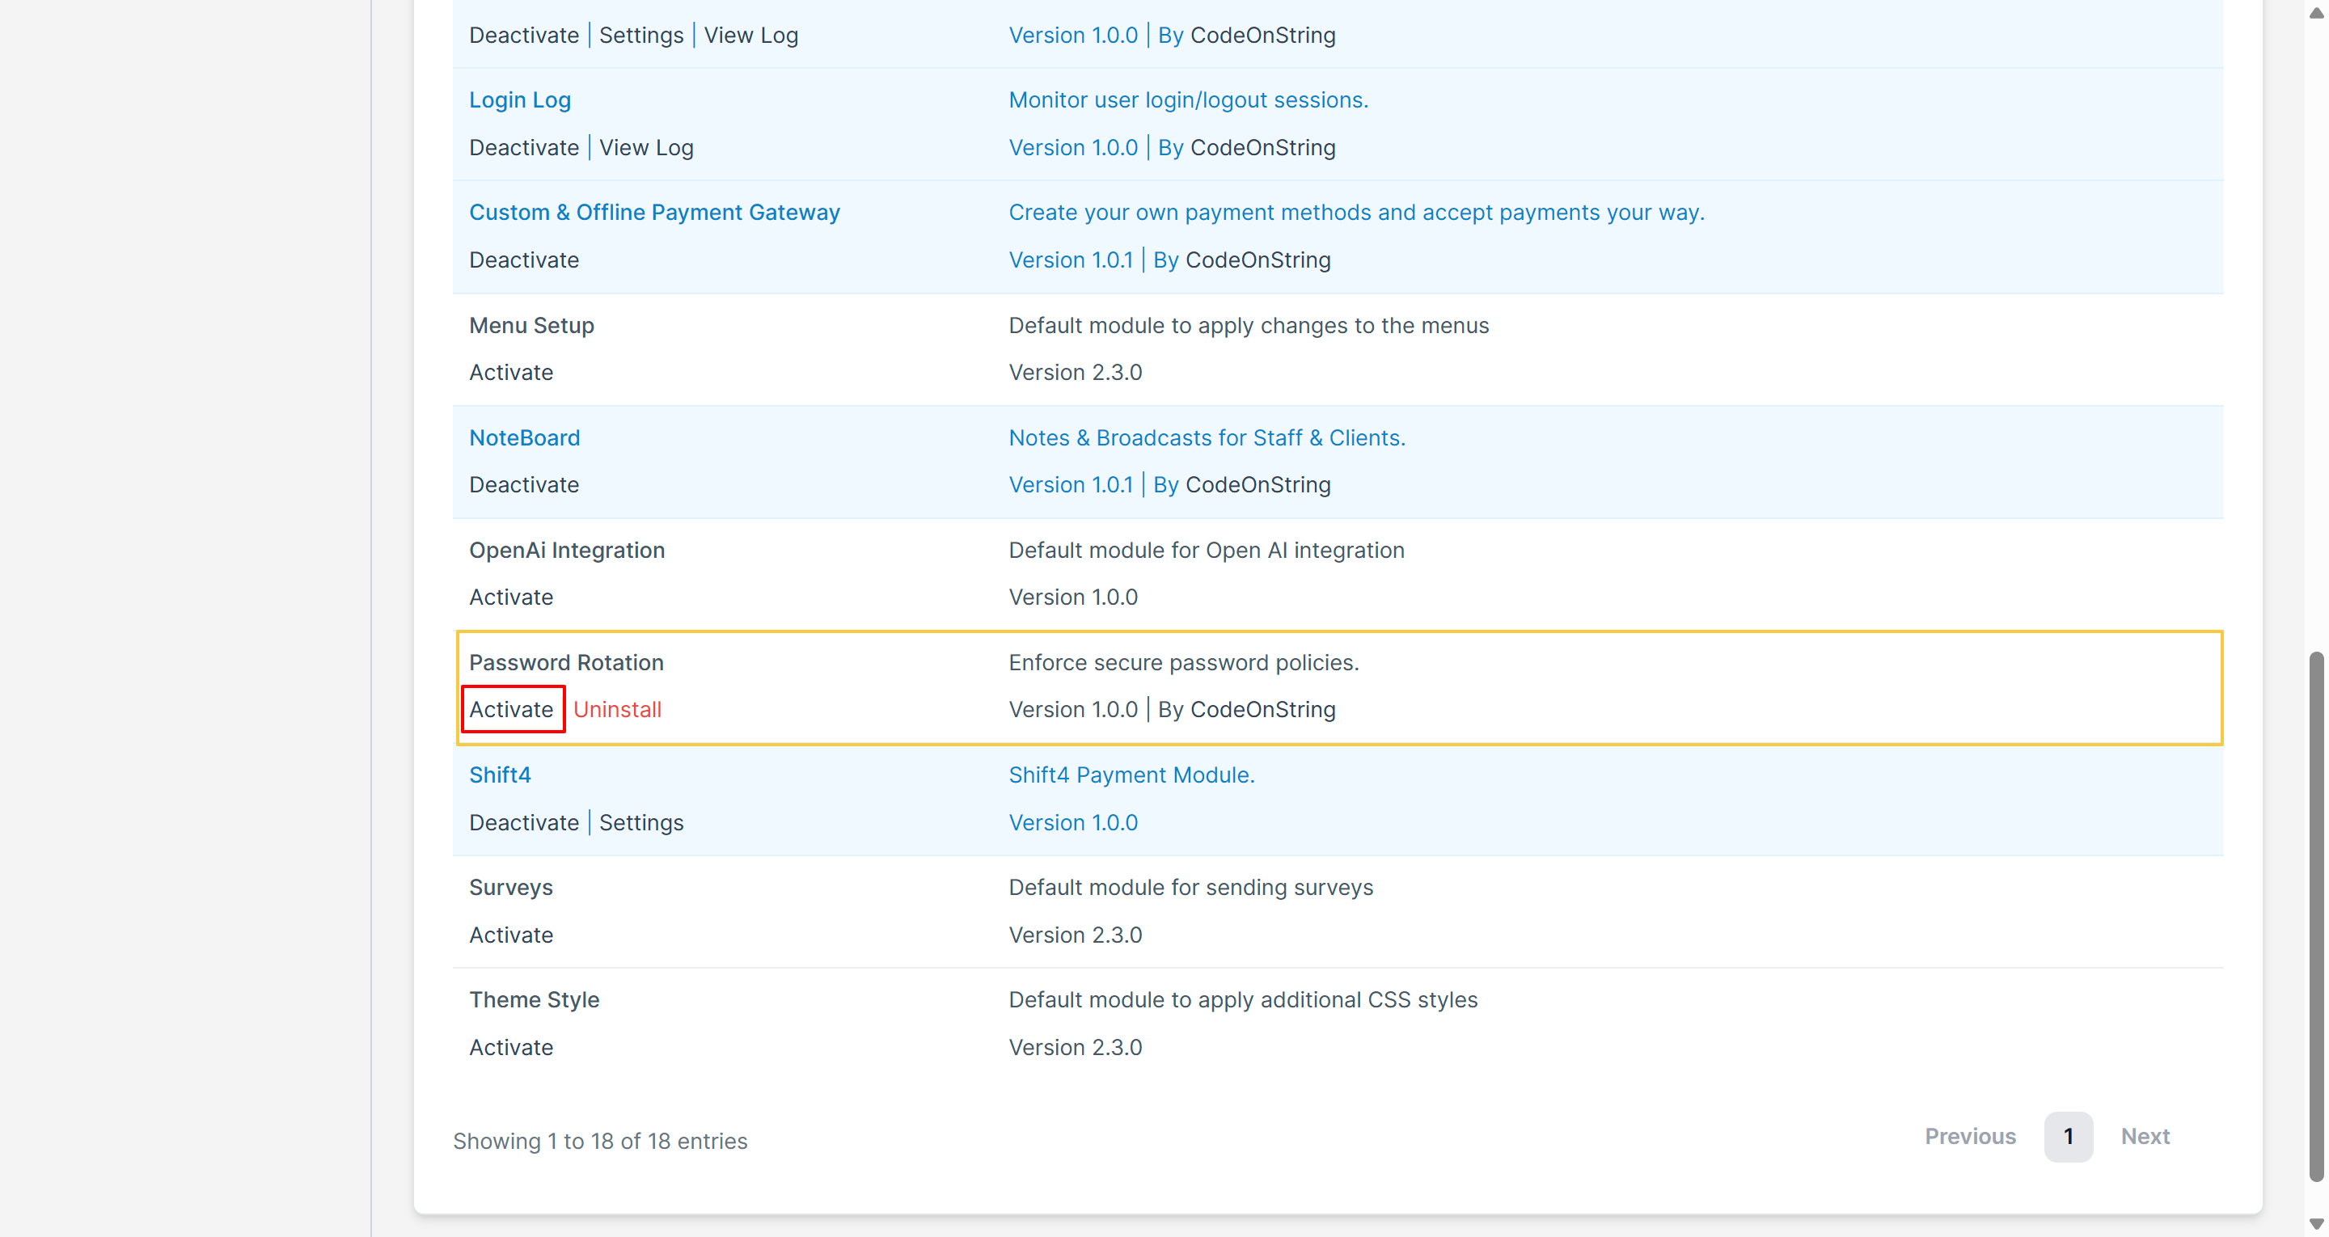This screenshot has width=2329, height=1237.
Task: Open Settings for Shift4 module
Action: click(x=640, y=823)
